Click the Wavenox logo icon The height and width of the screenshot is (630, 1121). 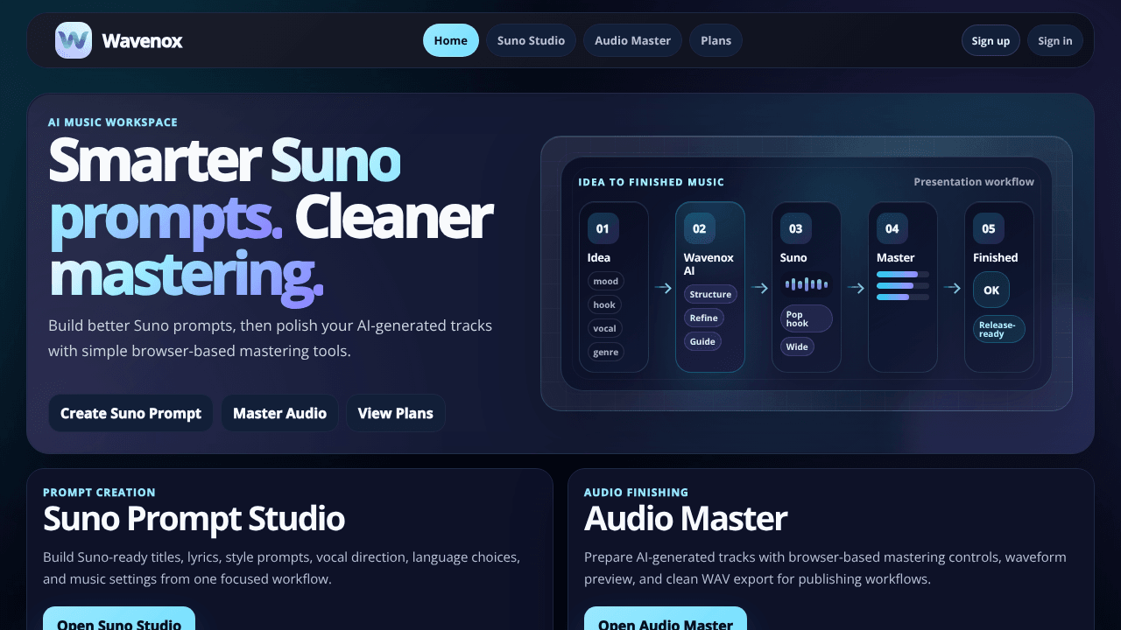(x=74, y=40)
